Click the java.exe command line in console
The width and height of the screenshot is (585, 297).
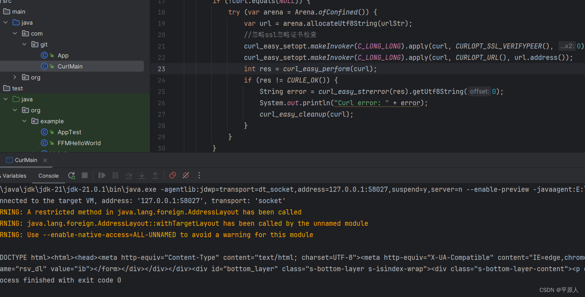pos(292,189)
